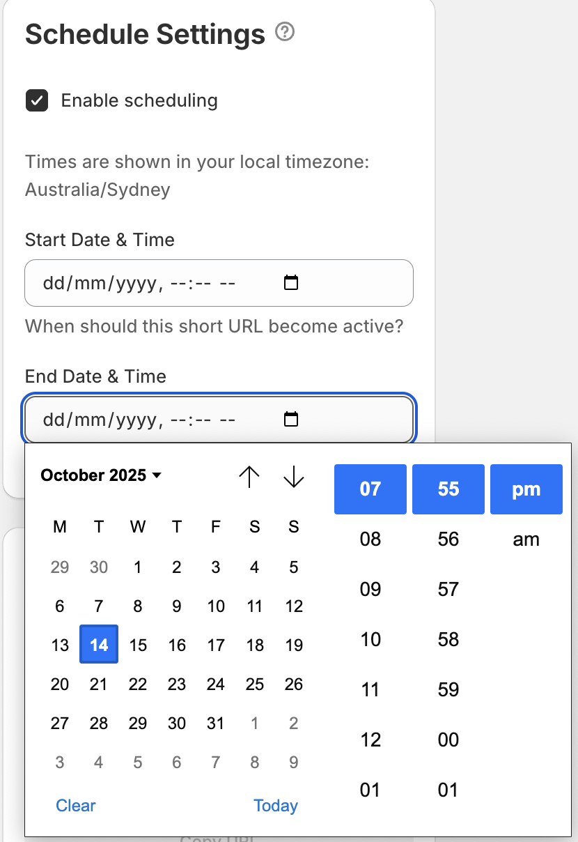Choose minute 56 in the minute column
The width and height of the screenshot is (578, 842).
(x=448, y=539)
